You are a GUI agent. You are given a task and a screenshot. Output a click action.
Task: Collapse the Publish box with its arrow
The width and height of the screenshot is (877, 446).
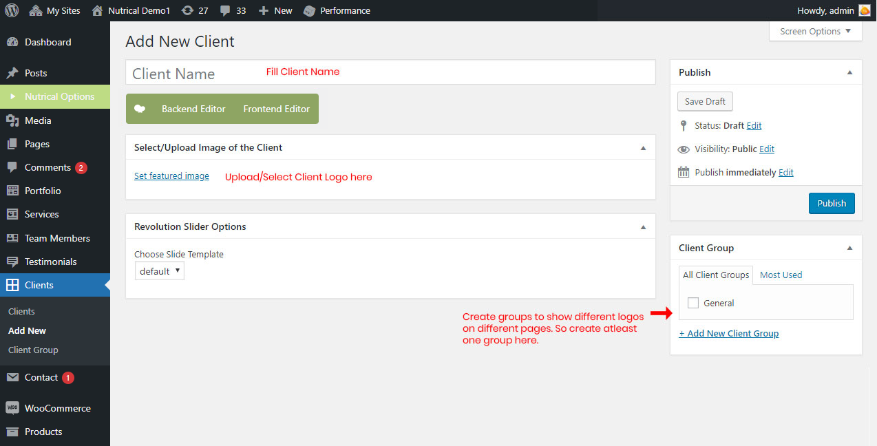coord(849,72)
